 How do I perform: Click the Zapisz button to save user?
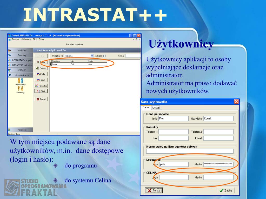[x=226, y=190]
